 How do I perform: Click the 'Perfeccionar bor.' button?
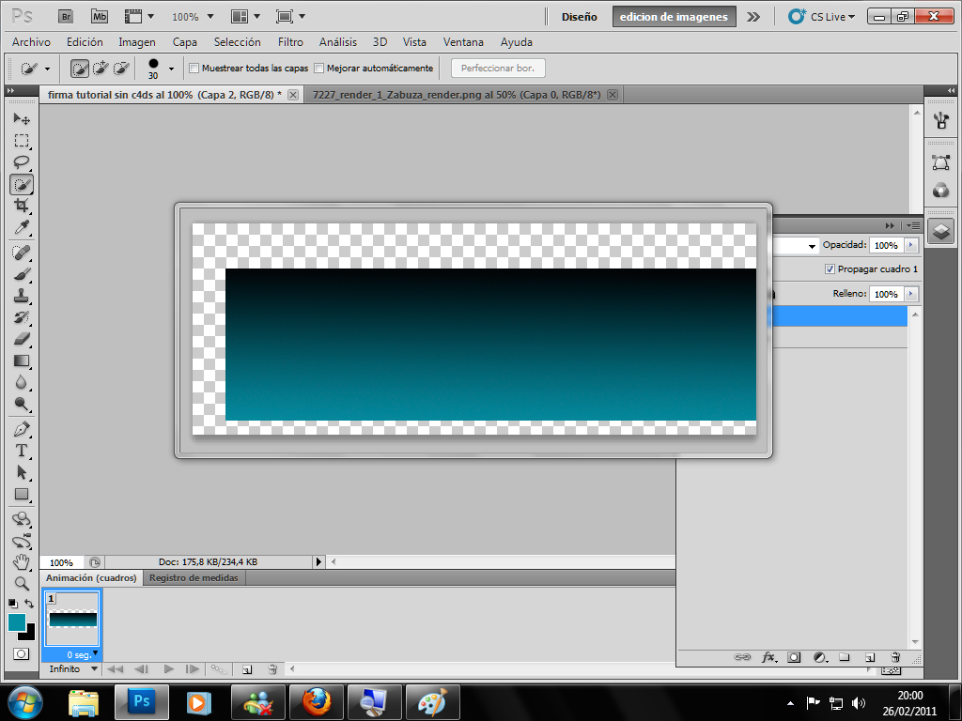coord(498,68)
